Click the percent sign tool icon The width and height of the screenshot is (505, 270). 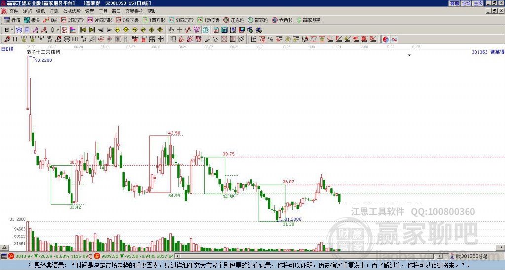[271, 39]
